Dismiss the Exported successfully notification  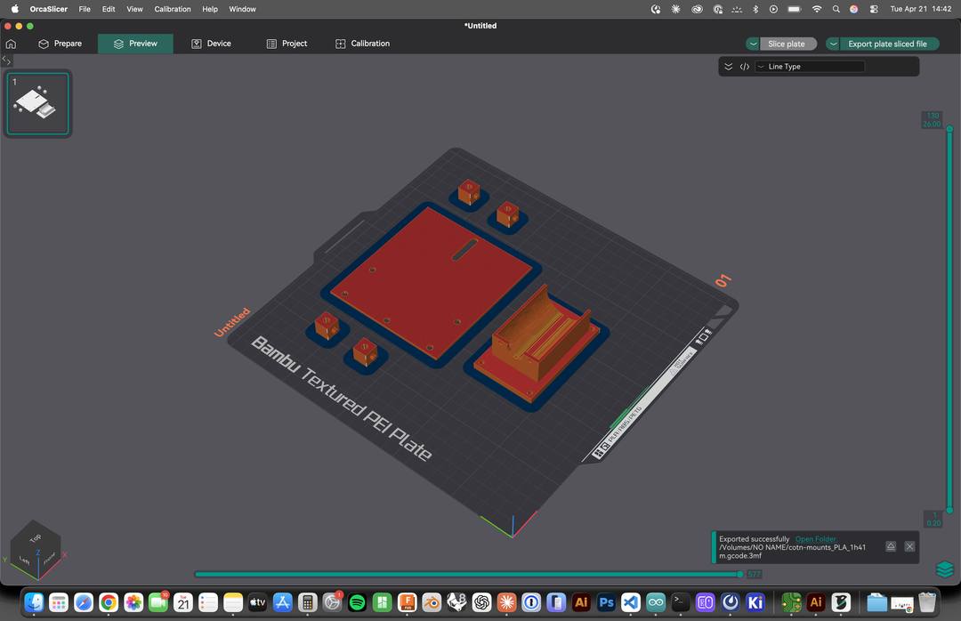tap(909, 546)
